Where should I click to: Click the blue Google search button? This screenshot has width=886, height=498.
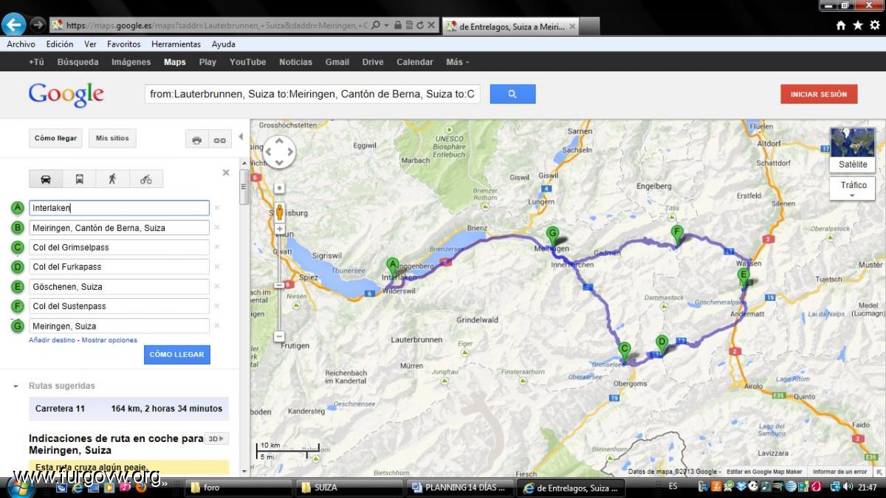point(512,94)
